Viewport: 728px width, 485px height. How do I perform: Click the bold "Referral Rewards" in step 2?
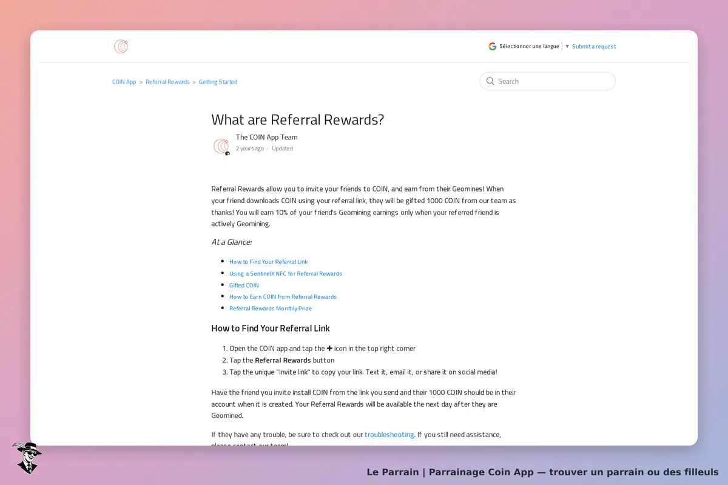283,360
